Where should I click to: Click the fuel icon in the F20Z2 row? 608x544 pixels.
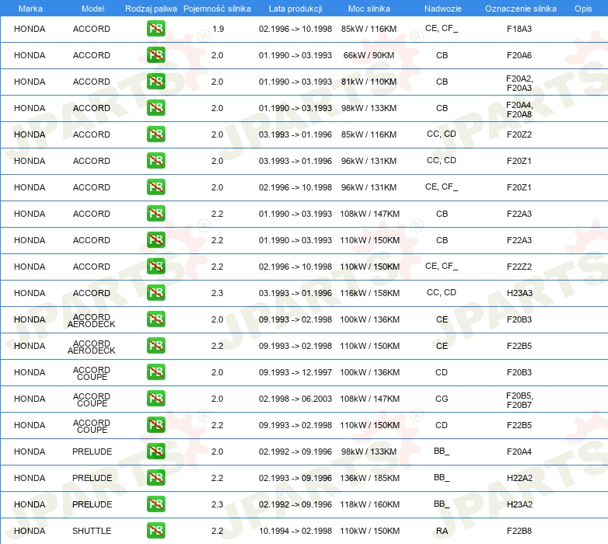click(x=155, y=134)
